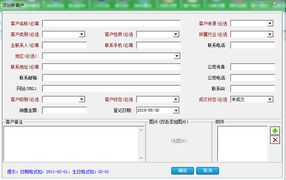
Task: Open the 客户状态 dropdown
Action: pyautogui.click(x=176, y=99)
